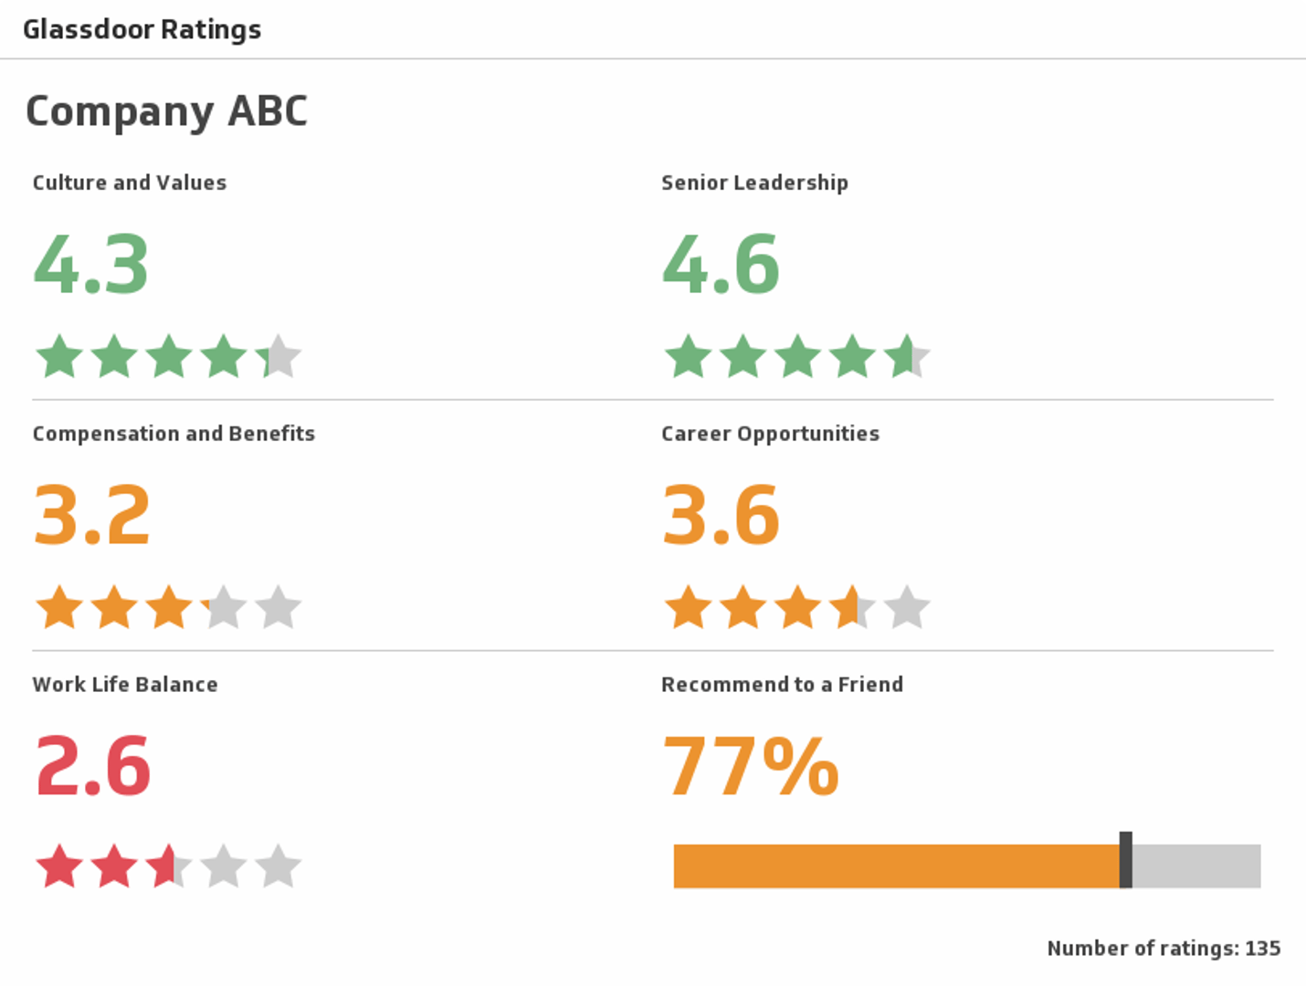
Task: Click the gray unfilled portion of the recommend bar
Action: click(1196, 866)
